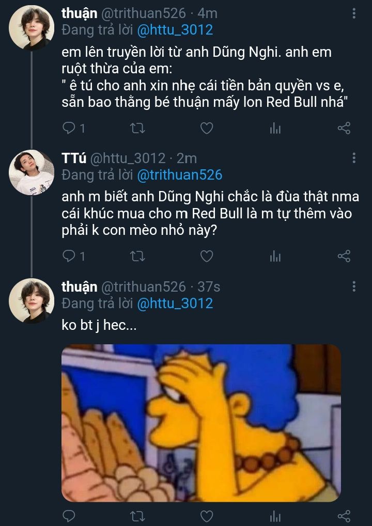Like TTú's tweet
The width and height of the screenshot is (372, 526).
(x=207, y=256)
